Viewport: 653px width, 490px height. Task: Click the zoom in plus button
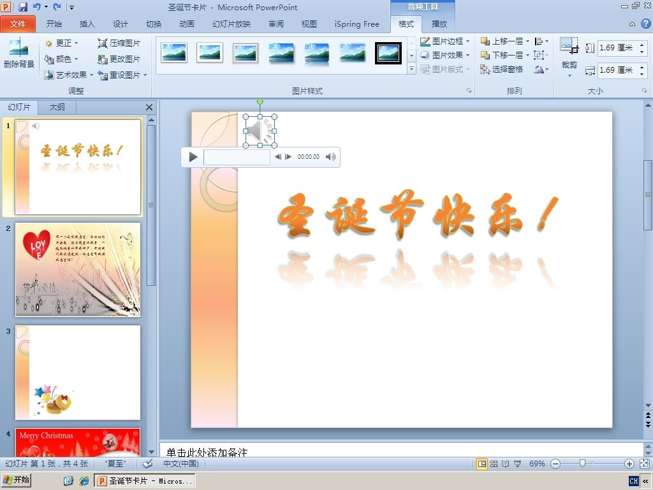coord(629,464)
